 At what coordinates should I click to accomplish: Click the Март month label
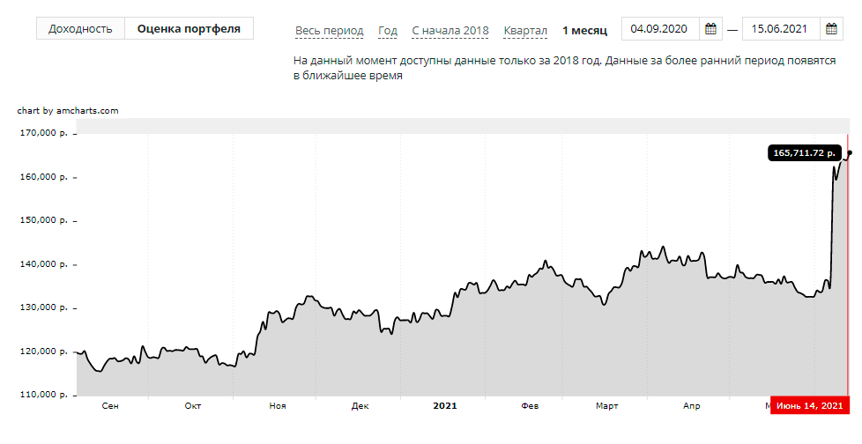(x=607, y=406)
